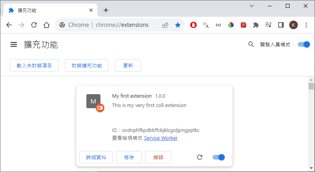Open Chrome three-dot customize menu
315x172 pixels.
(306, 25)
